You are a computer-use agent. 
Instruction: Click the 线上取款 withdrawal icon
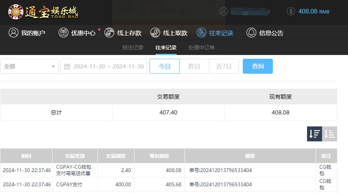coord(155,33)
